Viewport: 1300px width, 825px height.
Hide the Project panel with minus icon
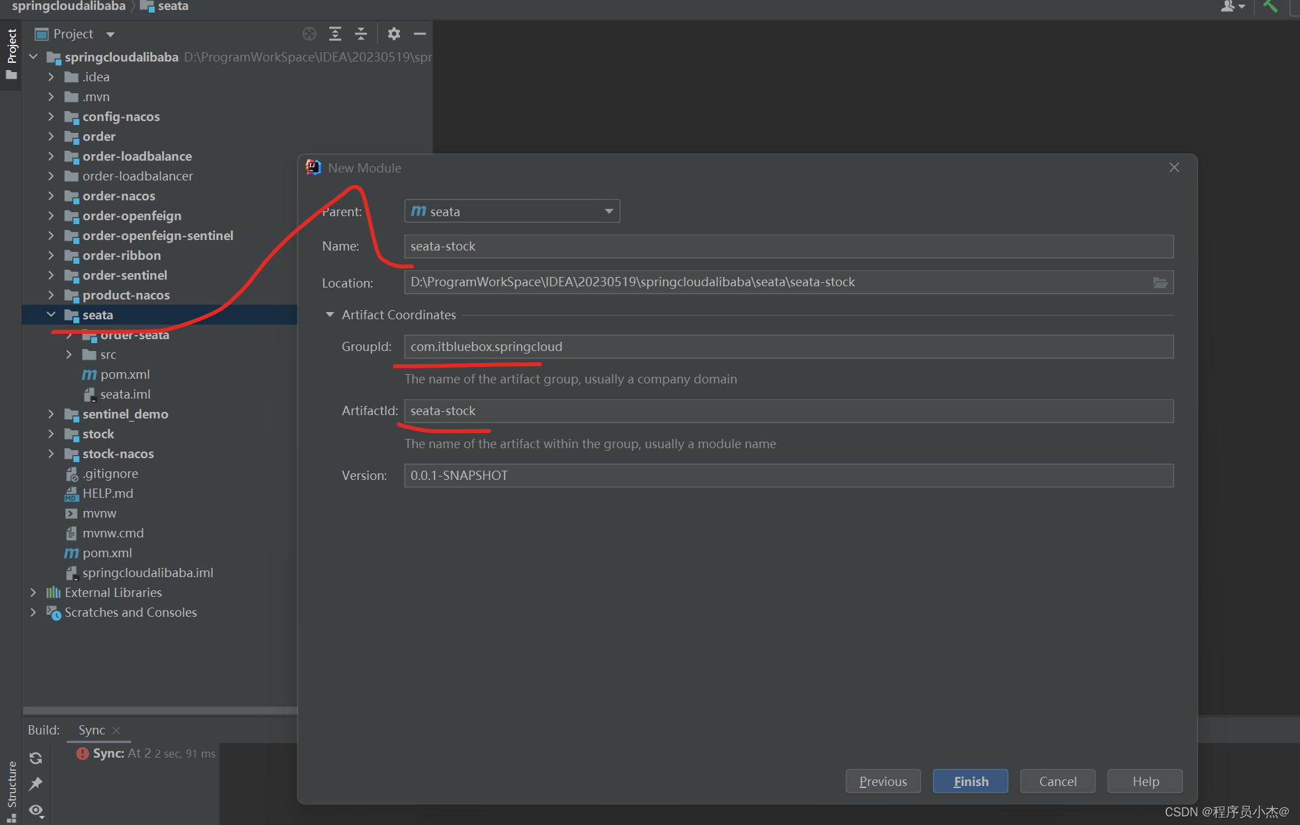pyautogui.click(x=420, y=34)
